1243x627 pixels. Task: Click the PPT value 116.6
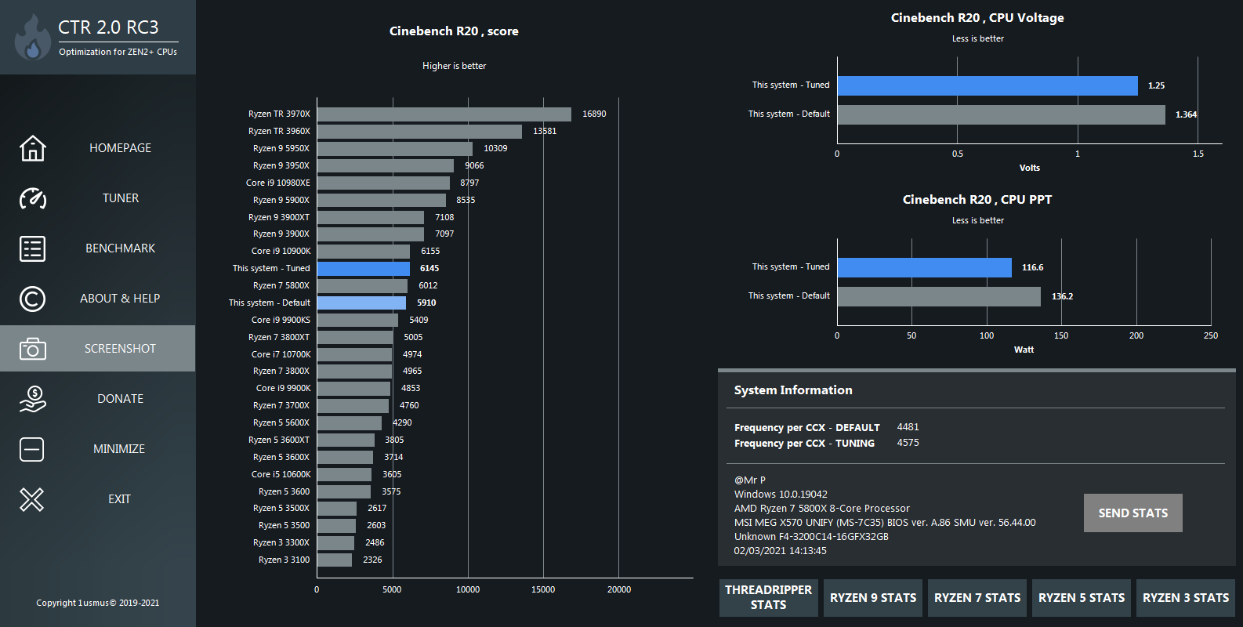coord(1032,267)
